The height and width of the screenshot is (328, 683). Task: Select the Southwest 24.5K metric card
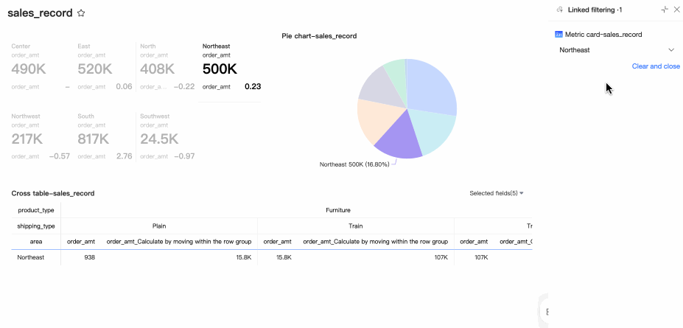167,136
